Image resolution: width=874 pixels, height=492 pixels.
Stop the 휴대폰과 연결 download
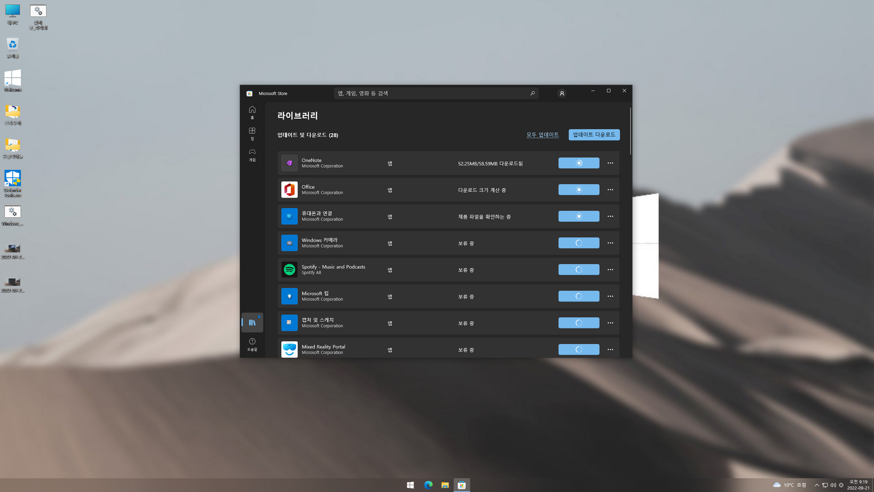coord(578,216)
